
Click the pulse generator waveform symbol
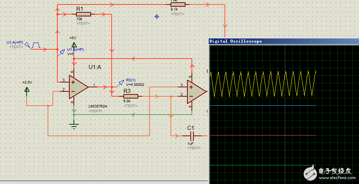tap(36, 45)
